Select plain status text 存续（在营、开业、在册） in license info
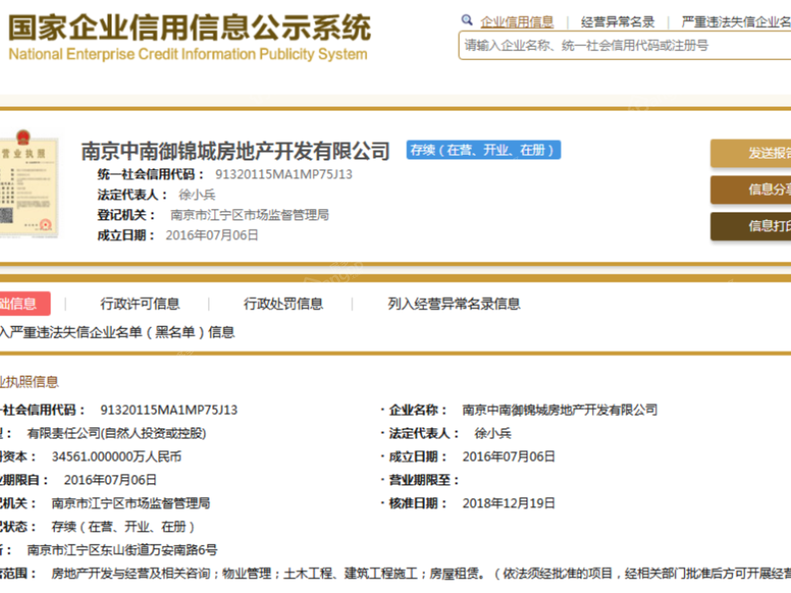This screenshot has height=593, width=791. (124, 527)
